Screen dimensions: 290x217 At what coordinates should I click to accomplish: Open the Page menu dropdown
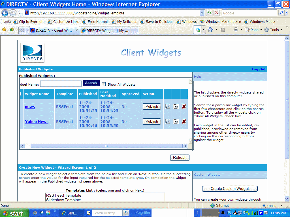(253, 30)
